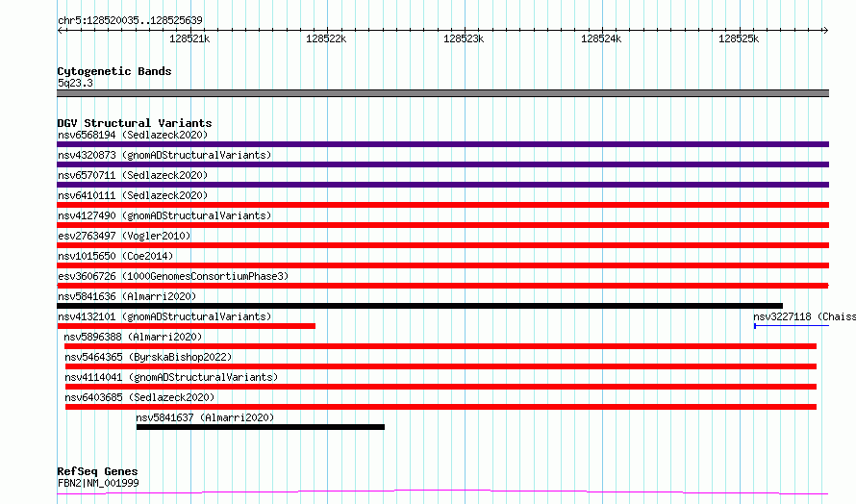Click the black bar for nsv5841636

[x=419, y=306]
